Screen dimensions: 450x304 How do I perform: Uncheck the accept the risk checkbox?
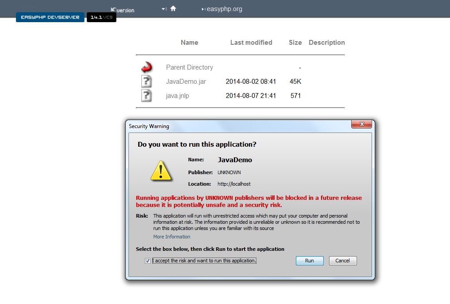pos(147,261)
